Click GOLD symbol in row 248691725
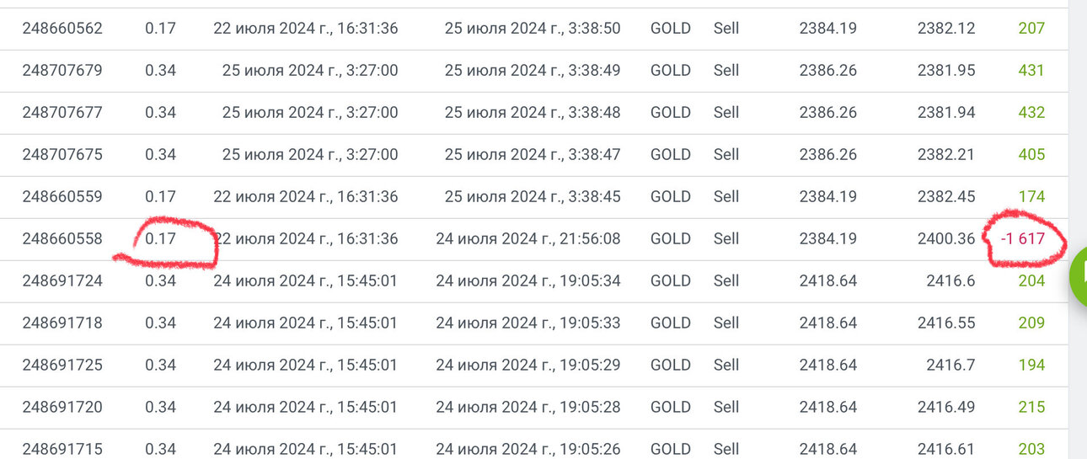This screenshot has height=459, width=1087. click(x=671, y=365)
